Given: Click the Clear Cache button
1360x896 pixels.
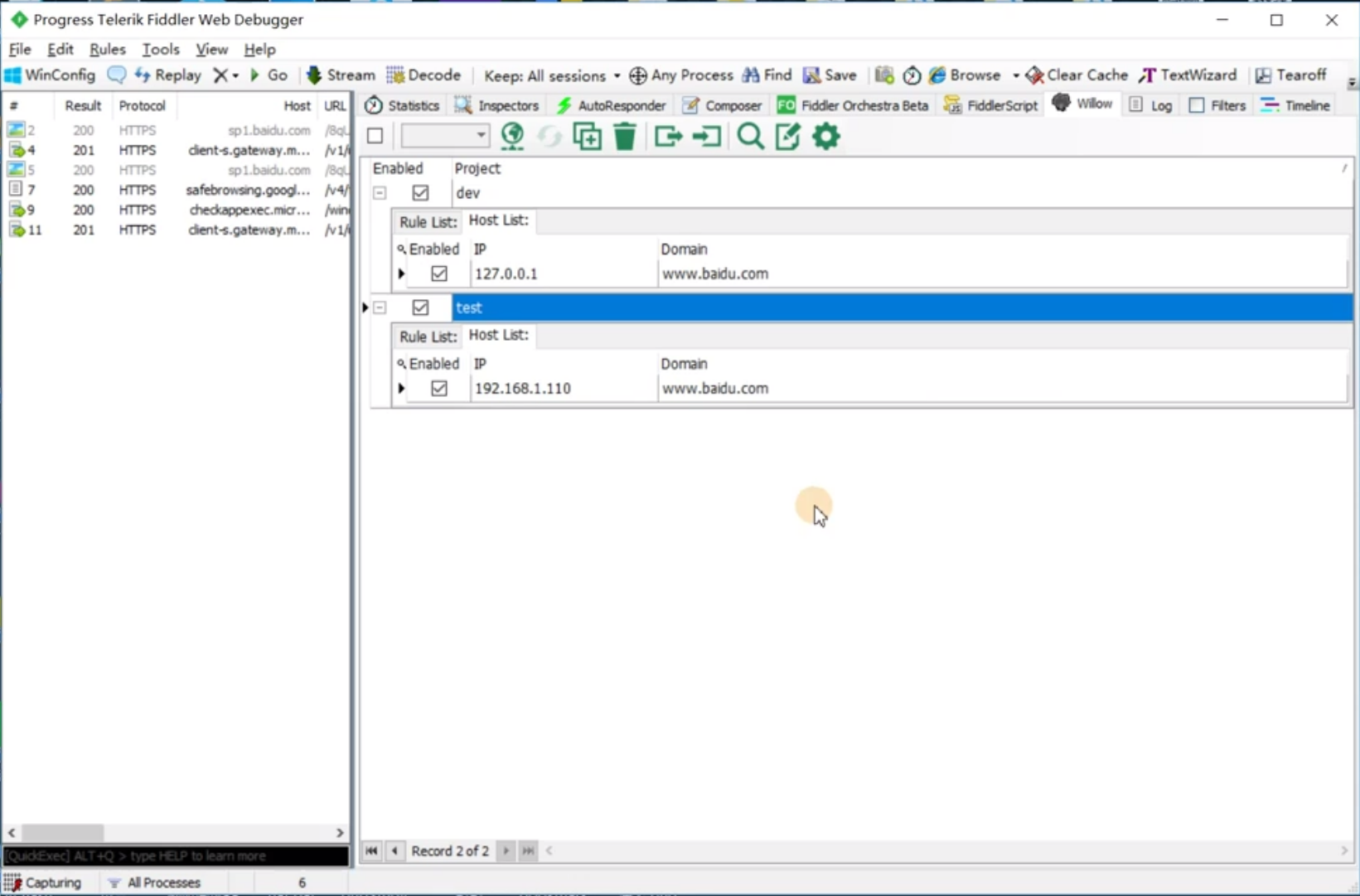Looking at the screenshot, I should [x=1077, y=75].
